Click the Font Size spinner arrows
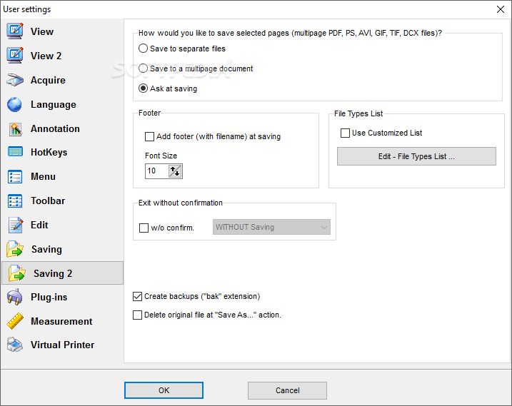 point(175,171)
